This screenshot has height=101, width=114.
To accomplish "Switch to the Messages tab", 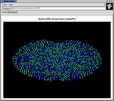I will pos(13,12).
